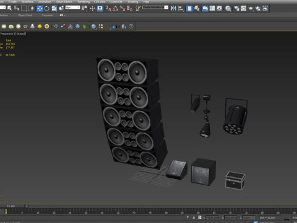Image resolution: width=297 pixels, height=223 pixels.
Task: Open the Animation menu
Action: pyautogui.click(x=45, y=2)
